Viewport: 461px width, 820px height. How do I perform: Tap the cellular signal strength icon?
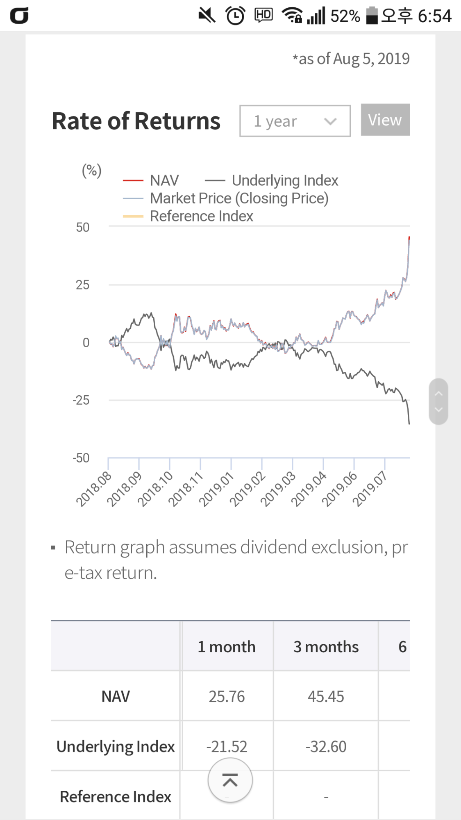tap(316, 16)
